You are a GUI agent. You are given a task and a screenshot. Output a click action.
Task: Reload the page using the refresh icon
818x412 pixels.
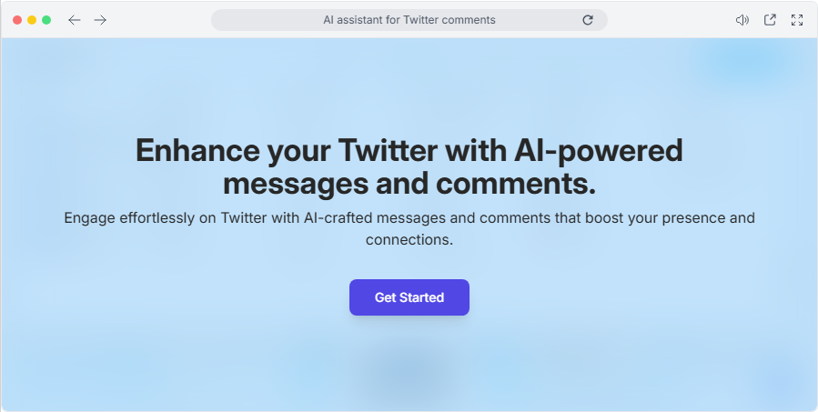point(588,20)
